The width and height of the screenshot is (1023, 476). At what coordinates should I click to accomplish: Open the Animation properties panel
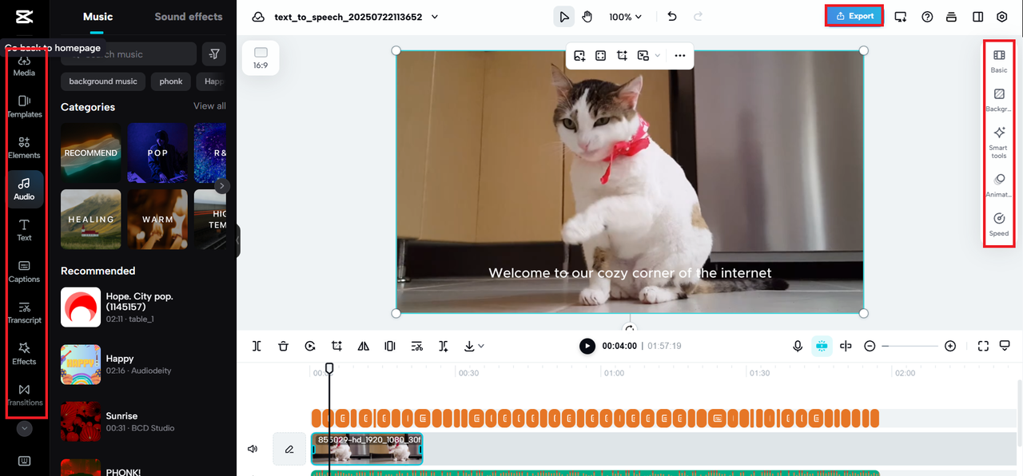click(999, 185)
